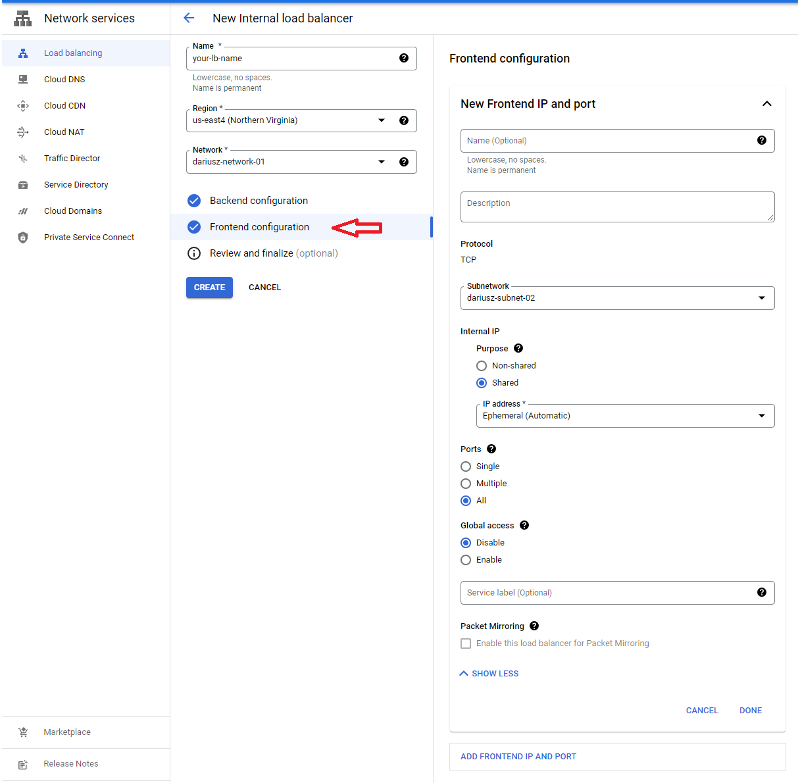Open the Cloud DNS menu item
The image size is (798, 783).
click(86, 80)
